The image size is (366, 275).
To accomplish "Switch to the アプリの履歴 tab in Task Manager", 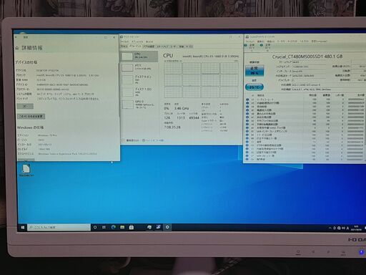I will pos(148,47).
